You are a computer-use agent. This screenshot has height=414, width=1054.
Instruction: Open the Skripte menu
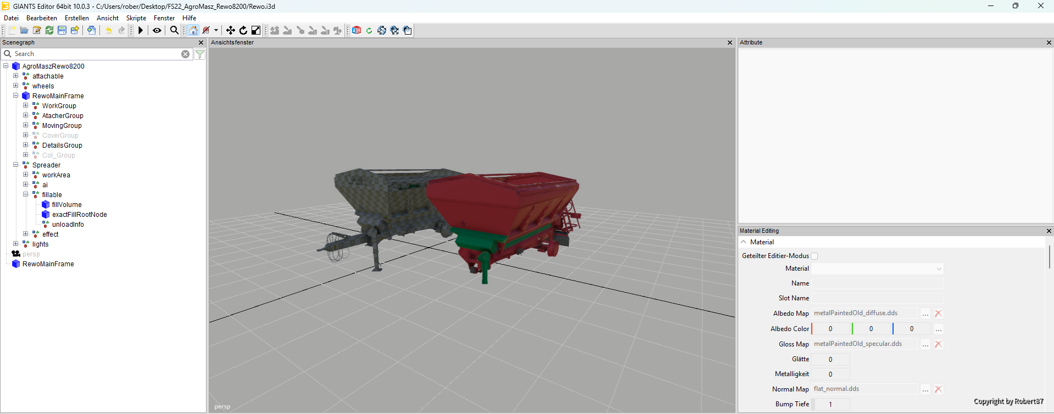coord(136,18)
